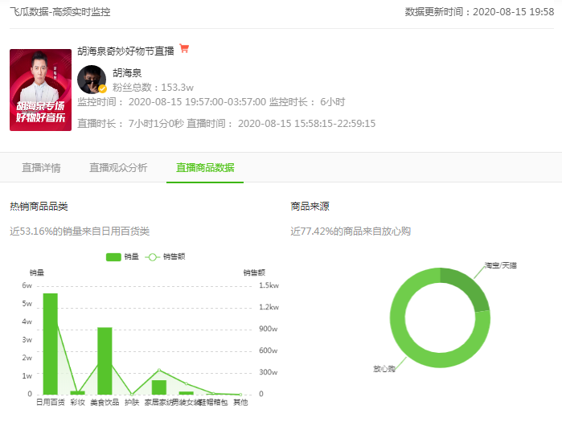
Task: Click the 日用百货 axis label
Action: click(x=51, y=402)
